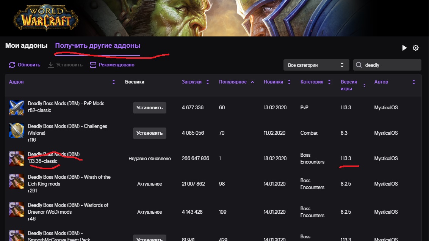This screenshot has width=429, height=241.
Task: Install DBM Challenges (Visions)
Action: 150,133
